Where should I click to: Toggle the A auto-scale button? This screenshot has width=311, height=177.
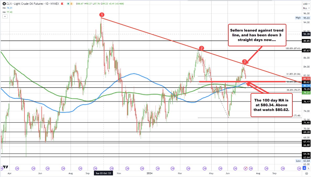[x=304, y=168]
